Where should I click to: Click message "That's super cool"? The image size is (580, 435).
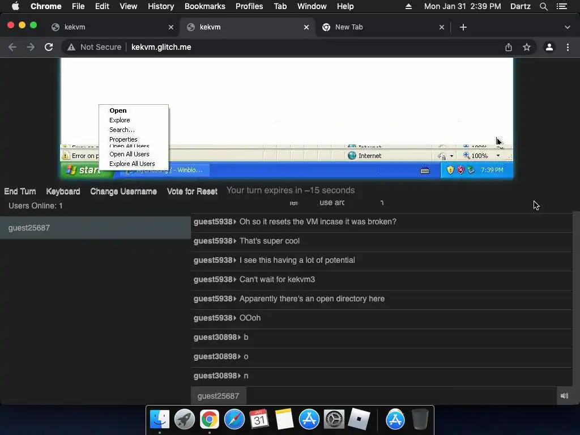pos(269,241)
